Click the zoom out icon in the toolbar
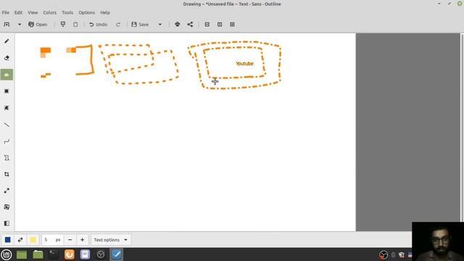Viewport: 464px width, 261px height. pos(207,24)
